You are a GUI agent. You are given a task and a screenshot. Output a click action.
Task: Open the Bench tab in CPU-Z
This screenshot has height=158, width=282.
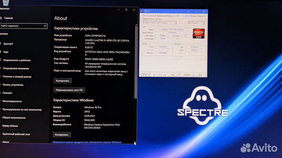(194, 16)
